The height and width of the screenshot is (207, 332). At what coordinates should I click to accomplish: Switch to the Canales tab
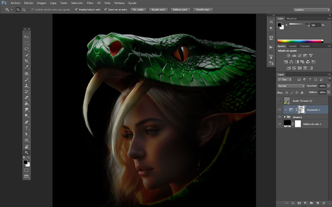[292, 46]
